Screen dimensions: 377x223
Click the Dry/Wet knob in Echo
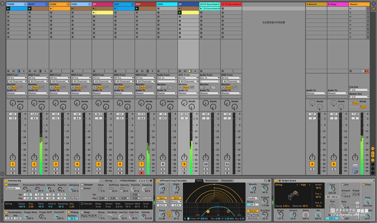[x=265, y=215]
